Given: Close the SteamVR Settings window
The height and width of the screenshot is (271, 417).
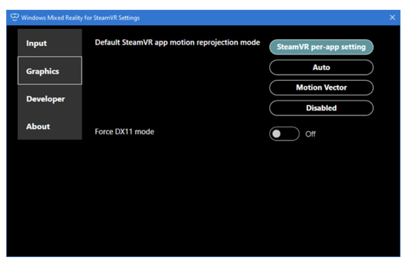Looking at the screenshot, I should 392,18.
